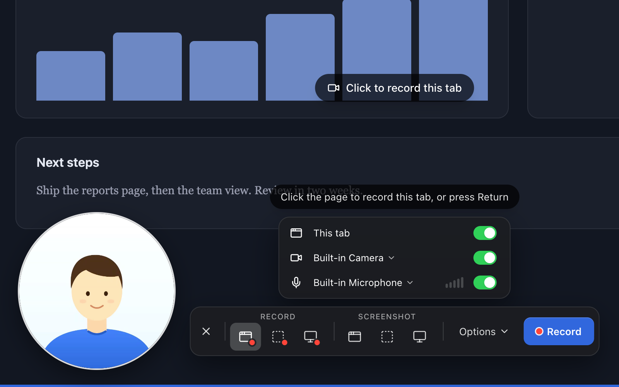Click the camera preview bubble
619x387 pixels.
pos(97,291)
